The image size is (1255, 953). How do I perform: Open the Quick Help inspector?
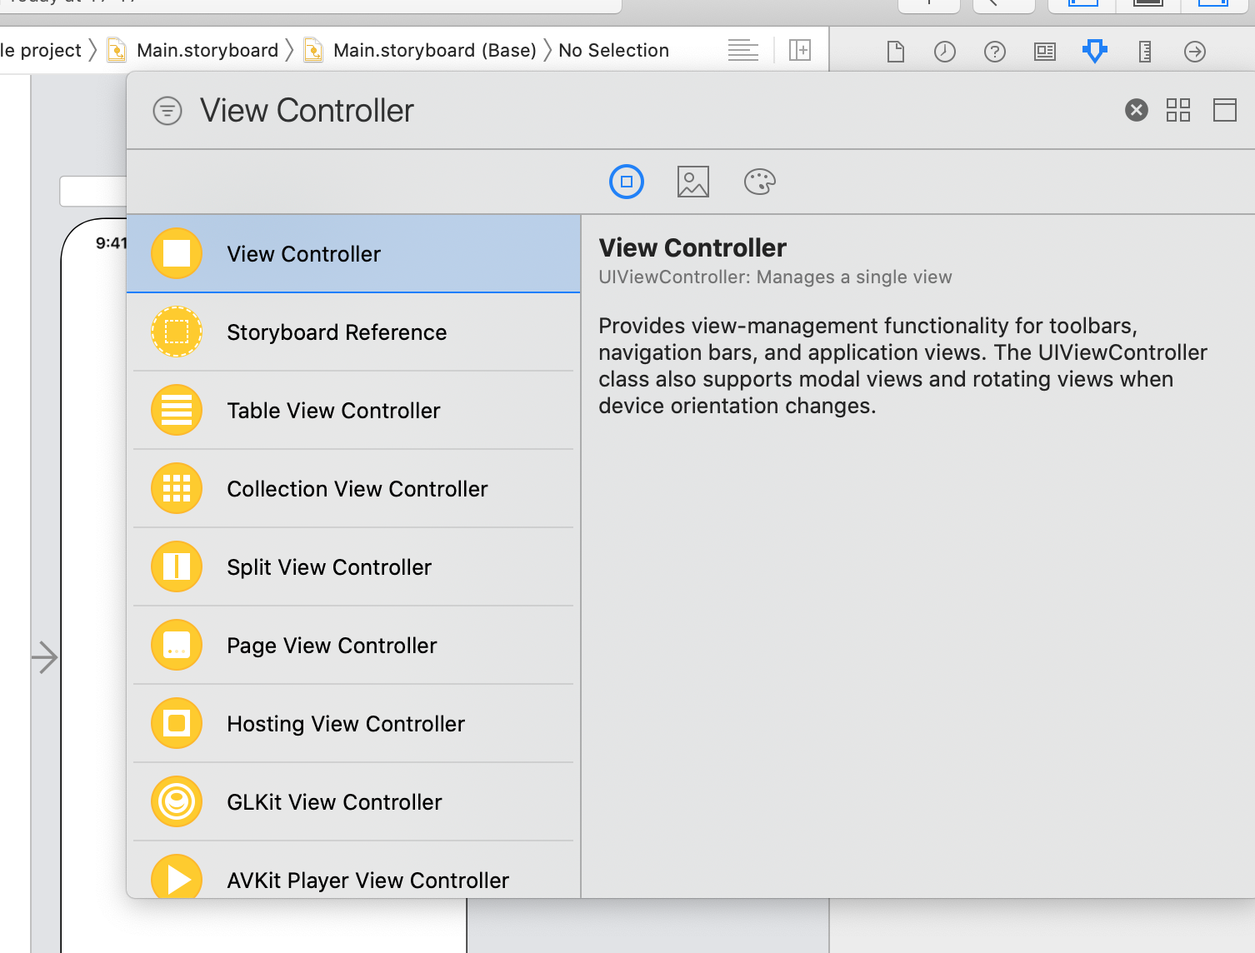pos(994,51)
